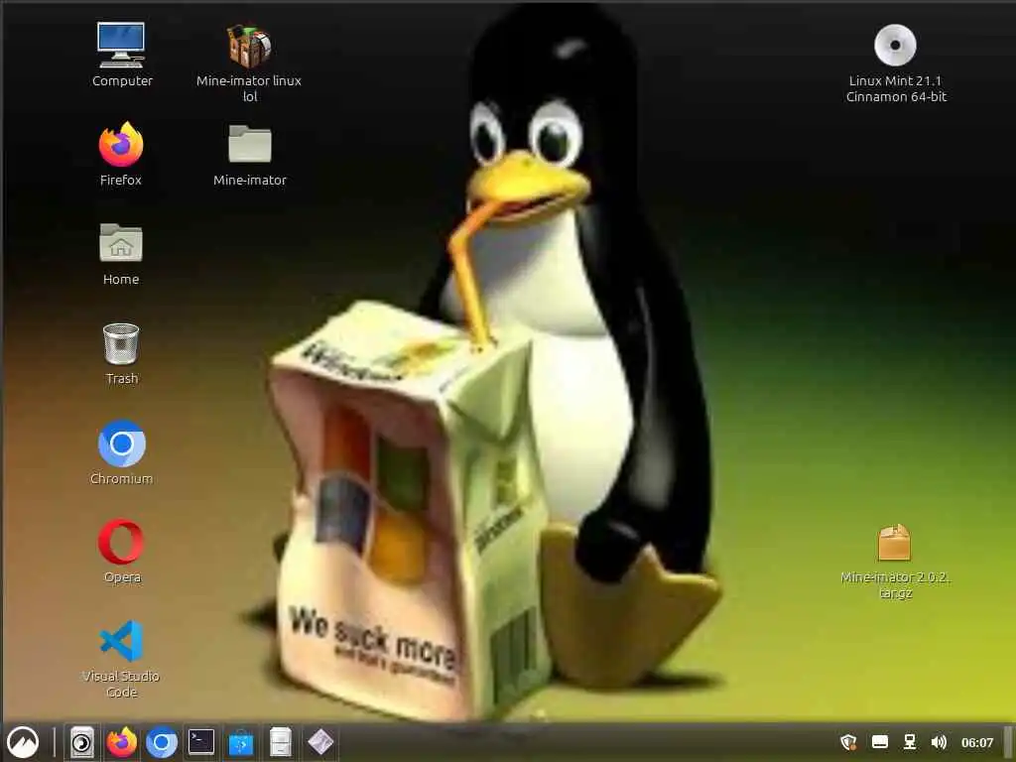Launch Firefox from the taskbar

click(x=122, y=742)
